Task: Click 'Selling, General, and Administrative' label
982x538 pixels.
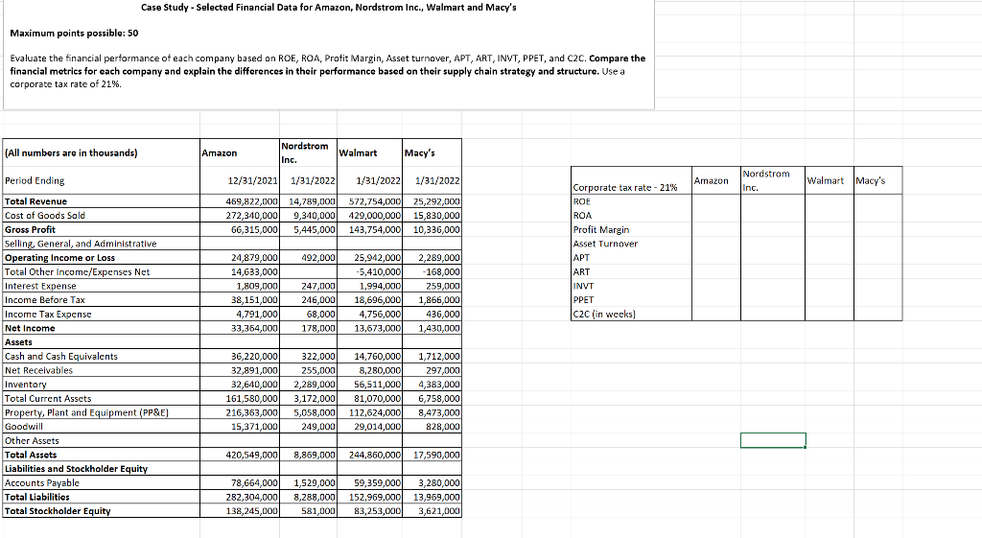Action: coord(81,244)
